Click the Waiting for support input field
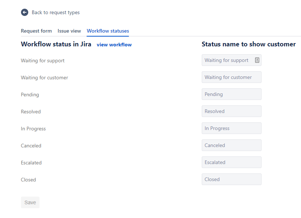301x218 pixels. (228, 60)
